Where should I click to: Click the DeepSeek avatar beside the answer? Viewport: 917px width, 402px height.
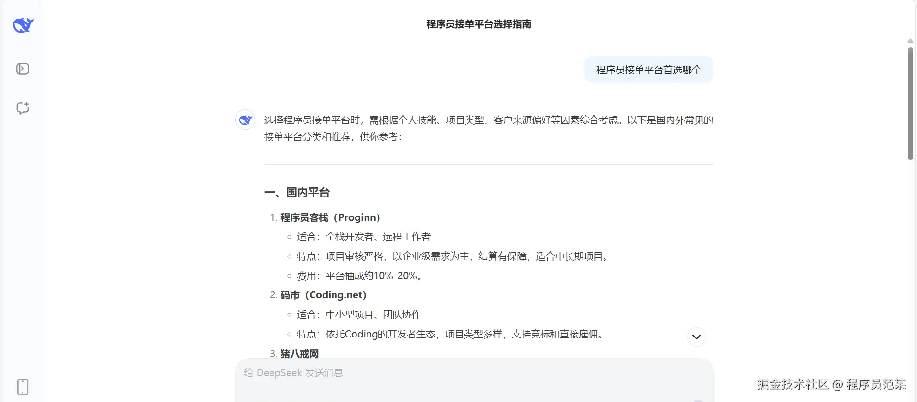(245, 120)
